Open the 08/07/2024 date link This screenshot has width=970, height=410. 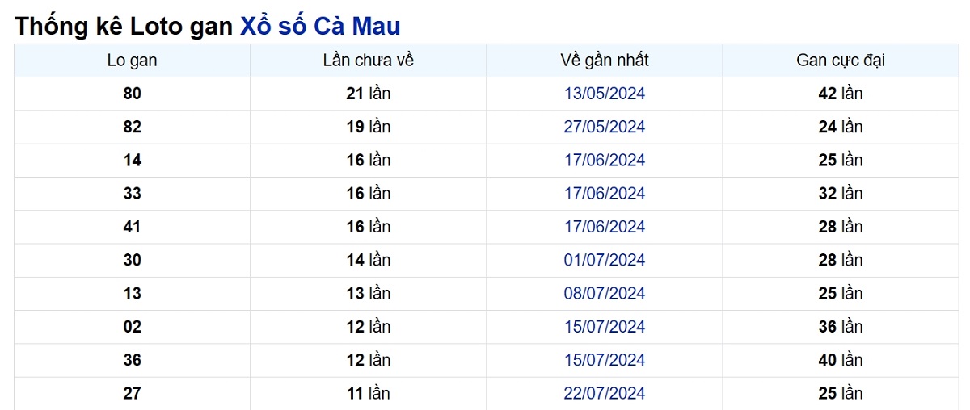click(x=605, y=293)
